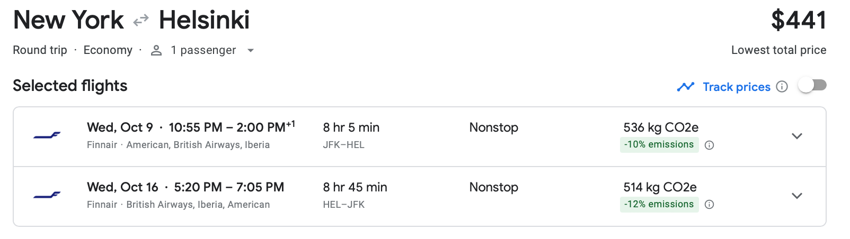Click the -10% emissions green badge

[x=659, y=145]
